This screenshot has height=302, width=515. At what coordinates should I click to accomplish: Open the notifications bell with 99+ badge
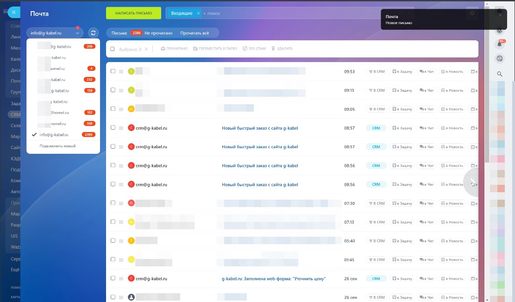(x=500, y=44)
